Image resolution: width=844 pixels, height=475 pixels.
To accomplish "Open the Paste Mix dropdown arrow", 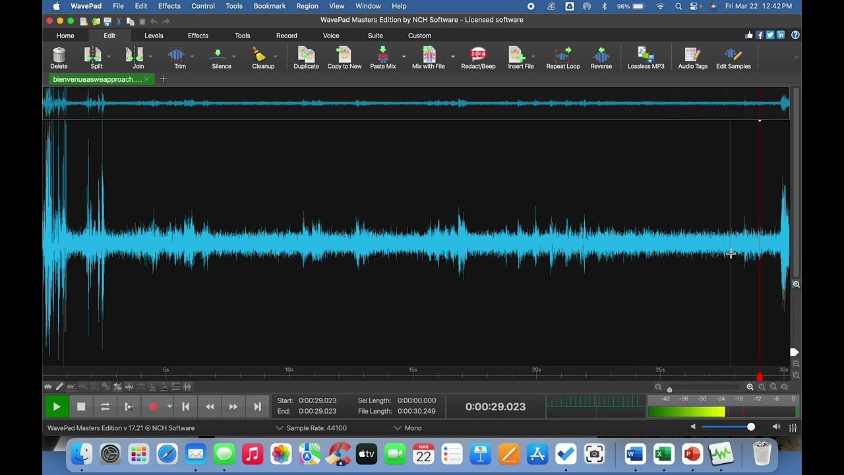I will coord(404,57).
